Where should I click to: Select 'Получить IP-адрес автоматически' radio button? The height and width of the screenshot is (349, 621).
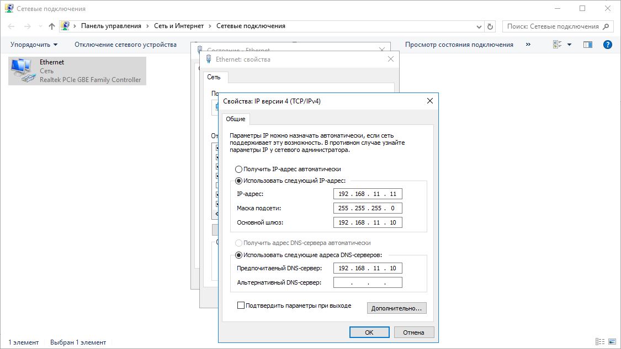point(239,169)
